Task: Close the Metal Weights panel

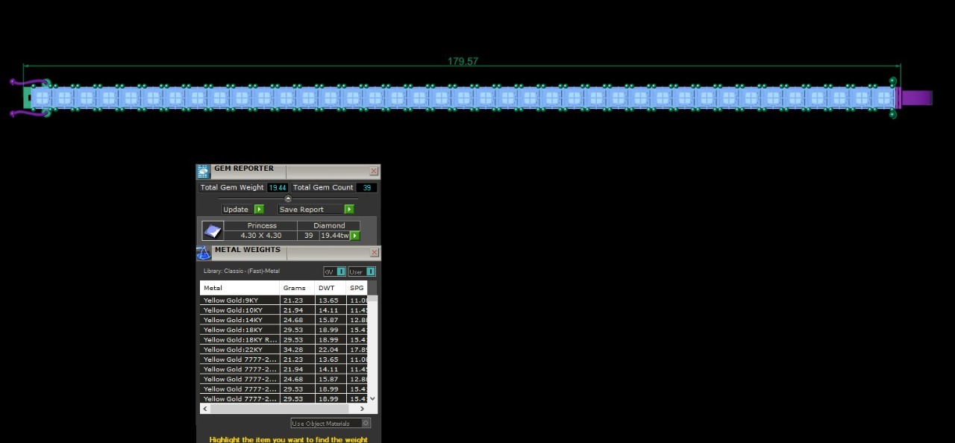Action: click(x=374, y=253)
